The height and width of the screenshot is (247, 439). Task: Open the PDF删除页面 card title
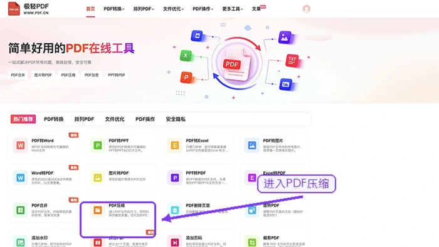tap(198, 205)
